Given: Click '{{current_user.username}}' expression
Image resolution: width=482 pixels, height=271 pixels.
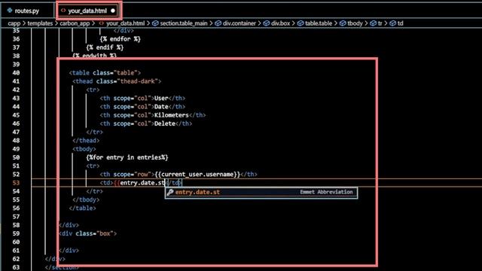Looking at the screenshot, I should pyautogui.click(x=197, y=175).
